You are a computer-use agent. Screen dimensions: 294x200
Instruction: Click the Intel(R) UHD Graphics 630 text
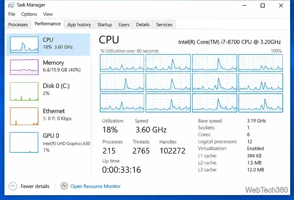66,144
